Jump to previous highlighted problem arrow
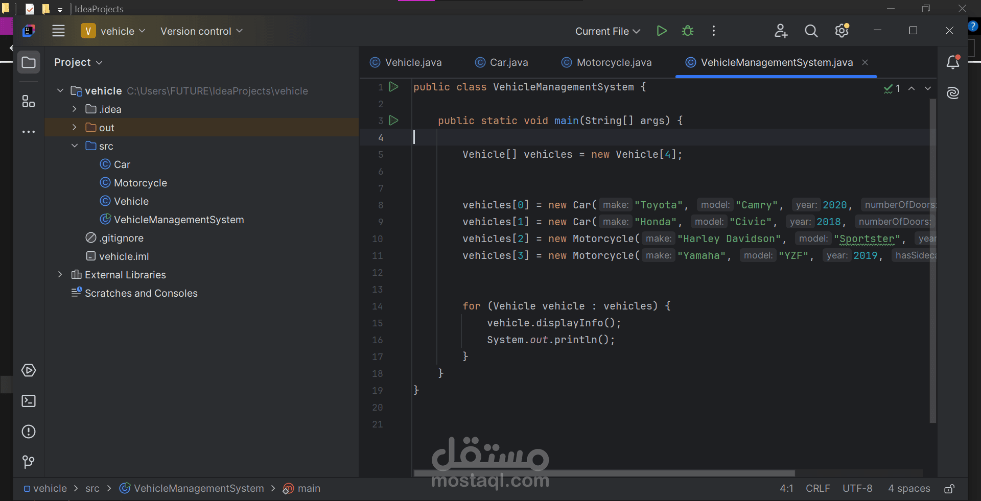This screenshot has width=981, height=501. [x=912, y=88]
